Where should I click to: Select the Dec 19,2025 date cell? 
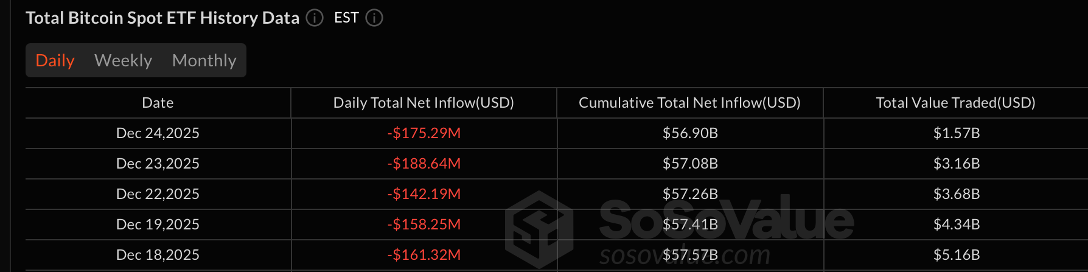tap(158, 225)
